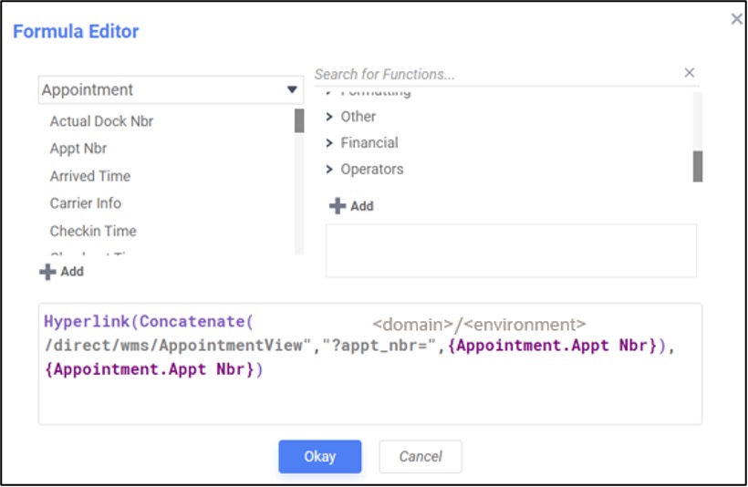Click inside the formula text area
The height and width of the screenshot is (487, 748).
[x=369, y=397]
